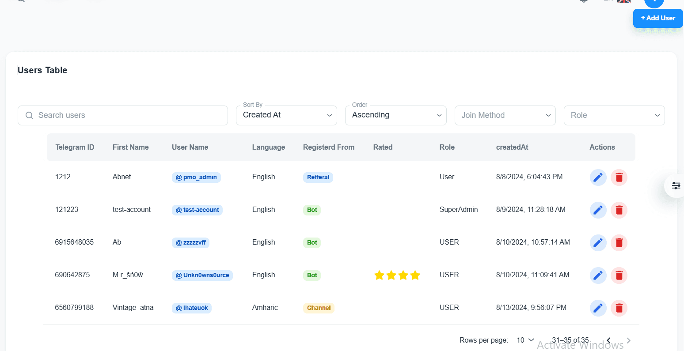Click the Language column header
Screen dimensions: 684x351
(269, 147)
